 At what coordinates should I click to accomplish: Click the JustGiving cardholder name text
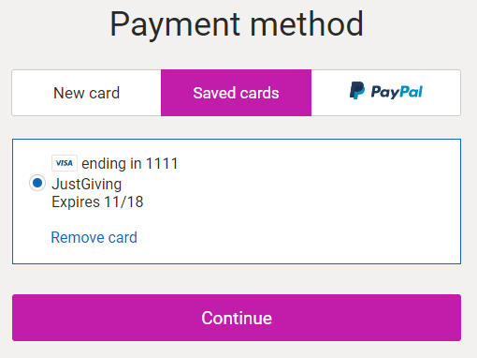[x=87, y=184]
